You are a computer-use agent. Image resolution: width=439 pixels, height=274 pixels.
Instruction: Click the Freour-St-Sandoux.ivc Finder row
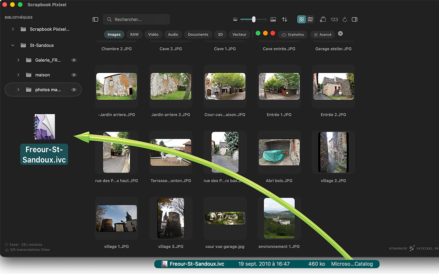267,264
